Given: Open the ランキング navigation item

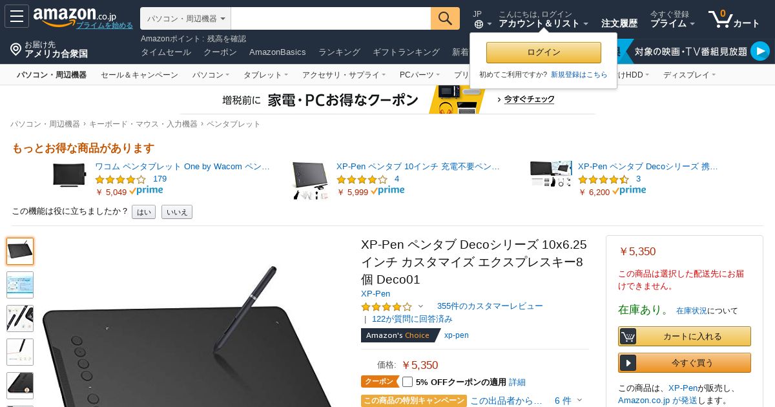Looking at the screenshot, I should 339,52.
